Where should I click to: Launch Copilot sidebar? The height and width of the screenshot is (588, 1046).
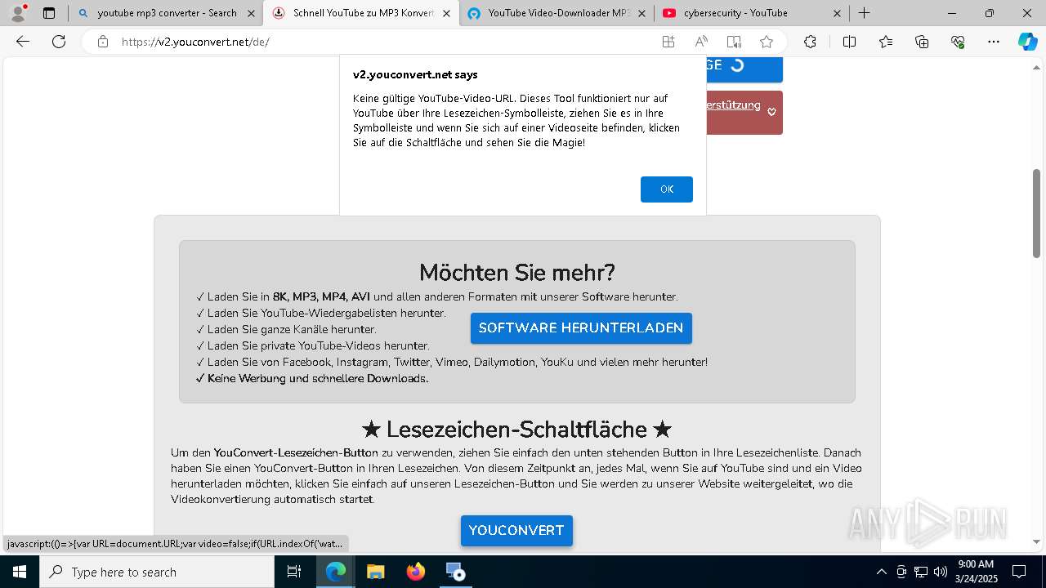tap(1027, 42)
